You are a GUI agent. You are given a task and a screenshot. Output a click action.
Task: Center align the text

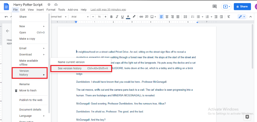167,17
